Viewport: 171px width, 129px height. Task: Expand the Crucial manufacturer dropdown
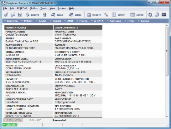55,21
